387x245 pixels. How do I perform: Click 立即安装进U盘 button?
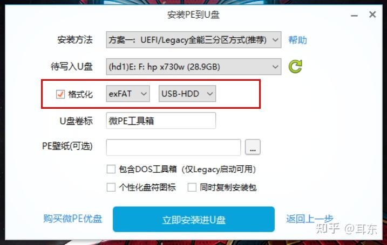pyautogui.click(x=193, y=219)
